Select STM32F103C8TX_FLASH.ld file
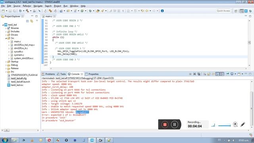The width and height of the screenshot is (254, 143). pyautogui.click(x=24, y=75)
